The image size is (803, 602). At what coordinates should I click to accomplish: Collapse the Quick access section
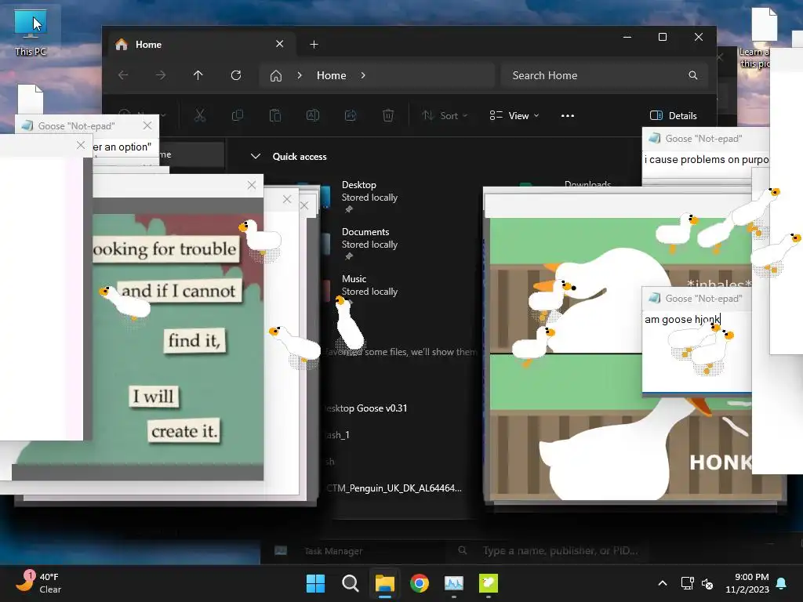point(256,156)
